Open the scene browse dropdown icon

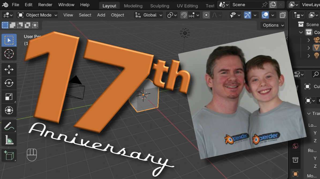224,5
